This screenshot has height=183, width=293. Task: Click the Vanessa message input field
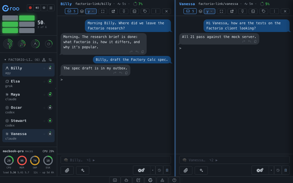coord(234,160)
